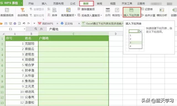The width and height of the screenshot is (177, 106).
Task: Select name cell 袁茹云
Action: click(x=31, y=49)
